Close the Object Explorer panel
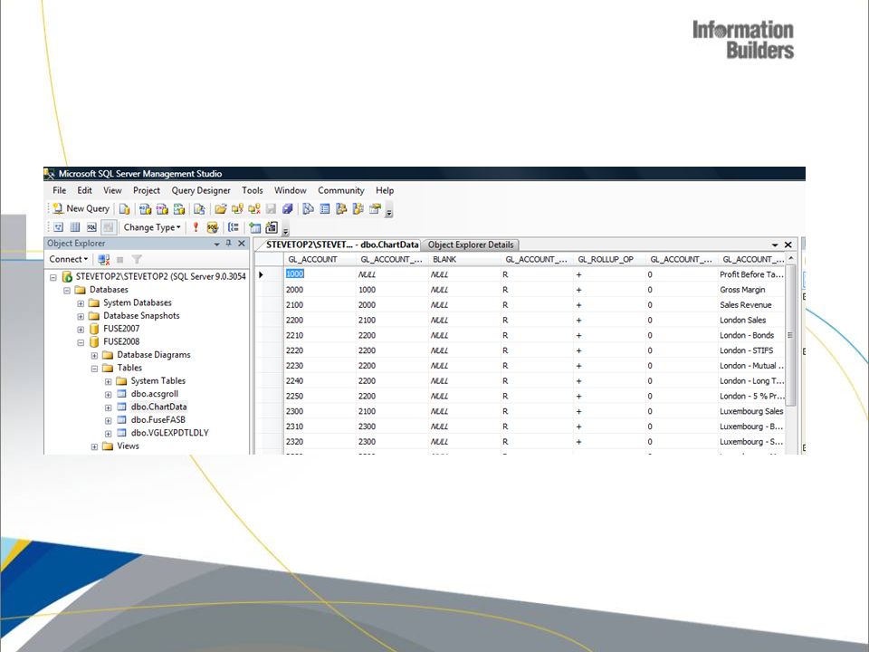The width and height of the screenshot is (869, 652). [x=242, y=243]
